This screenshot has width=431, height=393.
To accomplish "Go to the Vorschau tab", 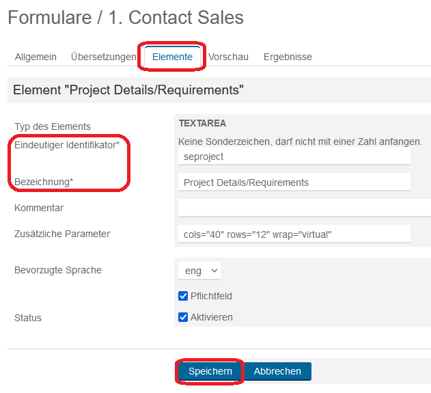I will (x=228, y=57).
